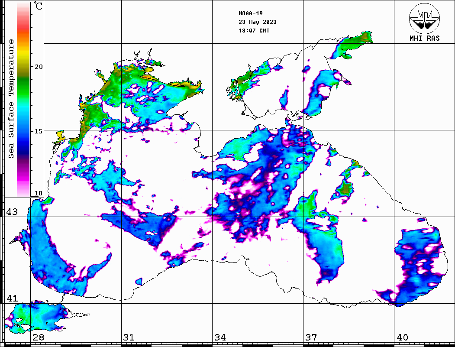Viewport: 455px width, 347px height.
Task: Click the "NOAA-19" satellite label
Action: pyautogui.click(x=250, y=13)
